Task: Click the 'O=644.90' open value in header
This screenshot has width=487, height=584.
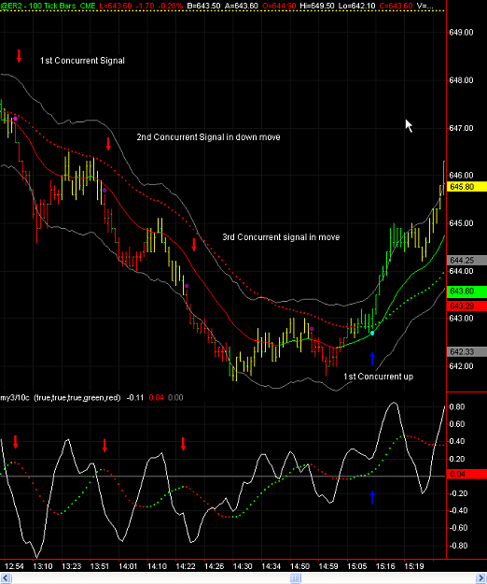Action: click(278, 6)
